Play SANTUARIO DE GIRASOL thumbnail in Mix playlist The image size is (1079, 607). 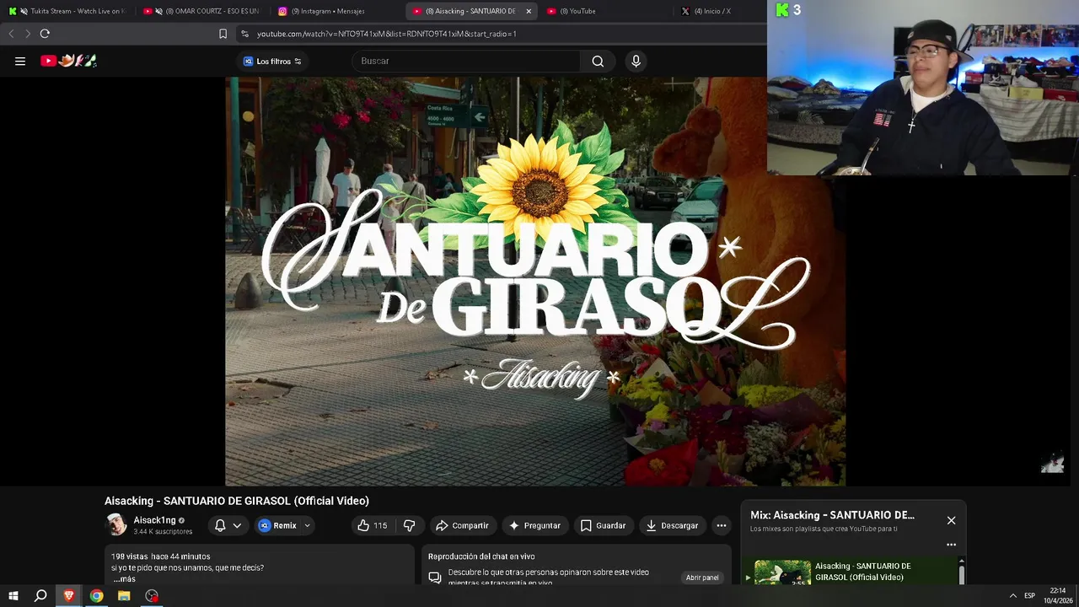[782, 573]
